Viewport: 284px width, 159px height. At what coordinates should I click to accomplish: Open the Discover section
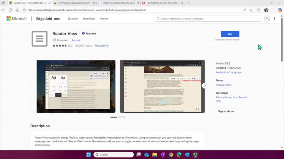[73, 19]
